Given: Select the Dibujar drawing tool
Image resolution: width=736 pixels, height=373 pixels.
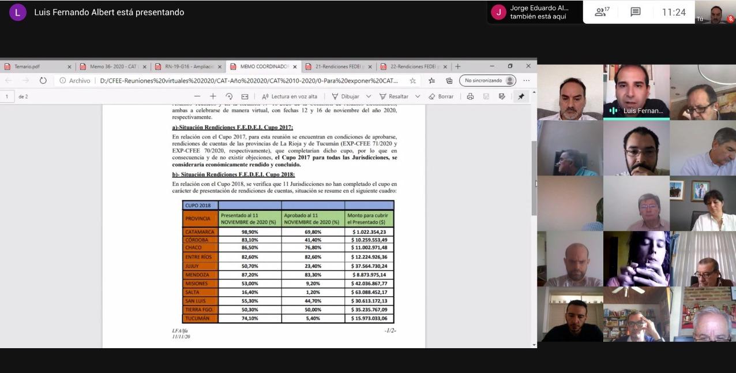Looking at the screenshot, I should pos(345,96).
